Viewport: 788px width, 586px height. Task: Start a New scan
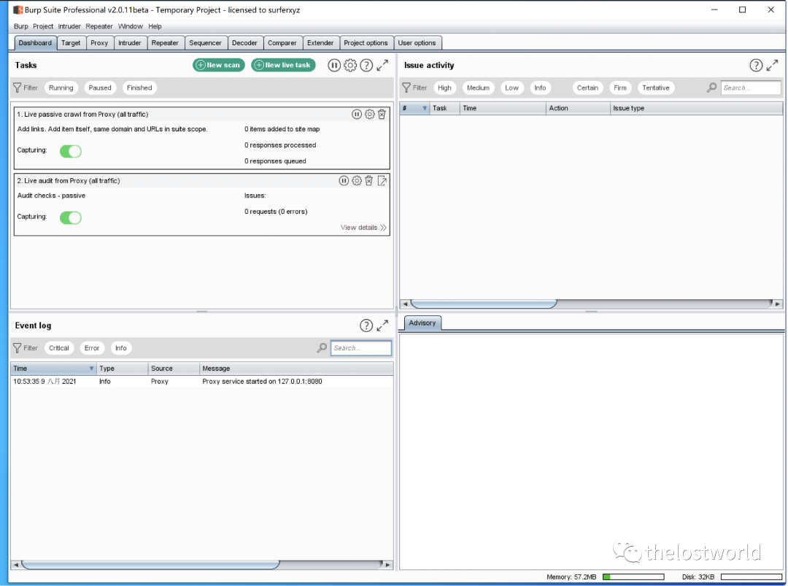(219, 66)
